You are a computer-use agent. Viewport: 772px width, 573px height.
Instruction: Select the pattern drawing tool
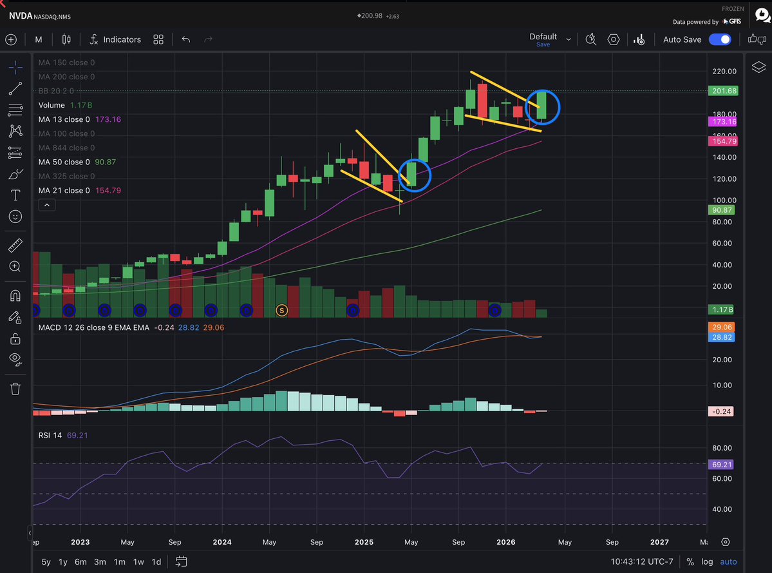coord(15,131)
